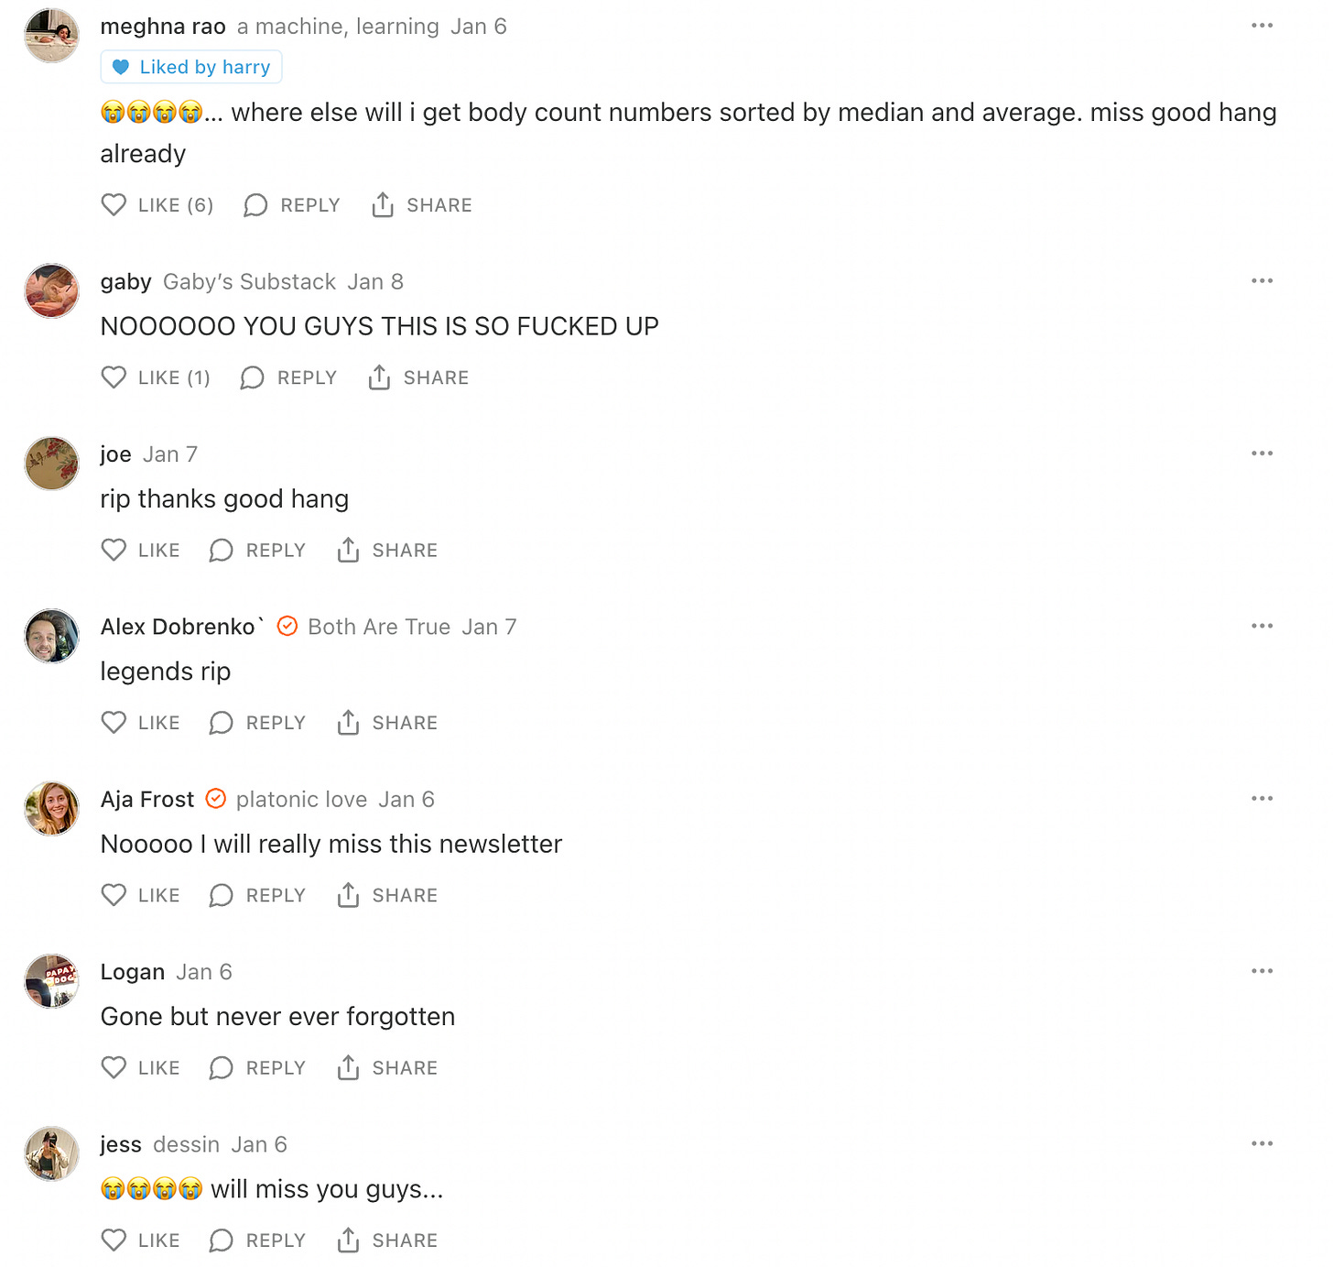This screenshot has width=1333, height=1267.
Task: Click the verified badge beside Alex Dobrenko
Action: pos(287,627)
